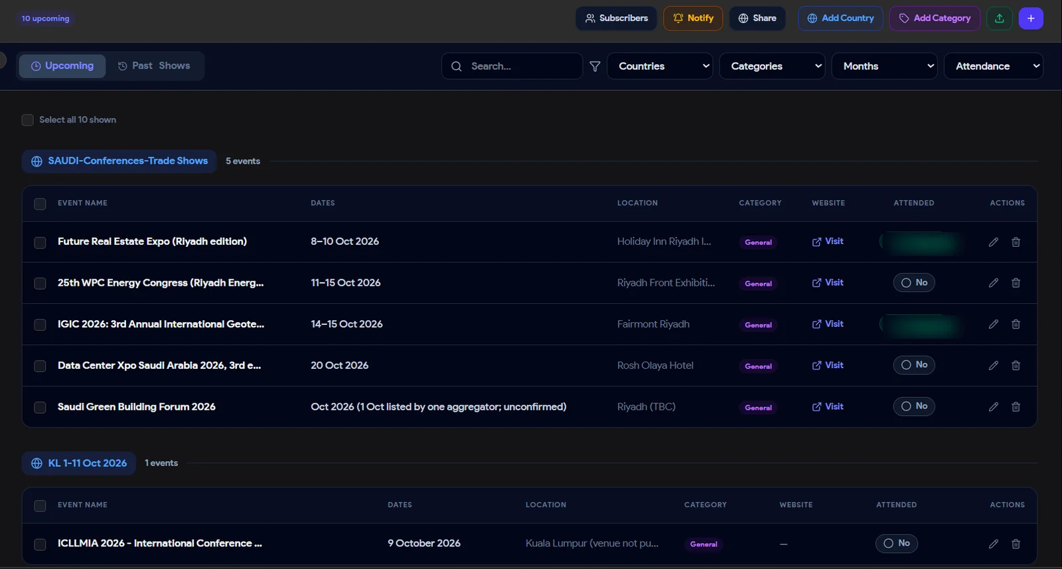Viewport: 1062px width, 569px height.
Task: Click the 10 upcoming badge
Action: pyautogui.click(x=45, y=19)
